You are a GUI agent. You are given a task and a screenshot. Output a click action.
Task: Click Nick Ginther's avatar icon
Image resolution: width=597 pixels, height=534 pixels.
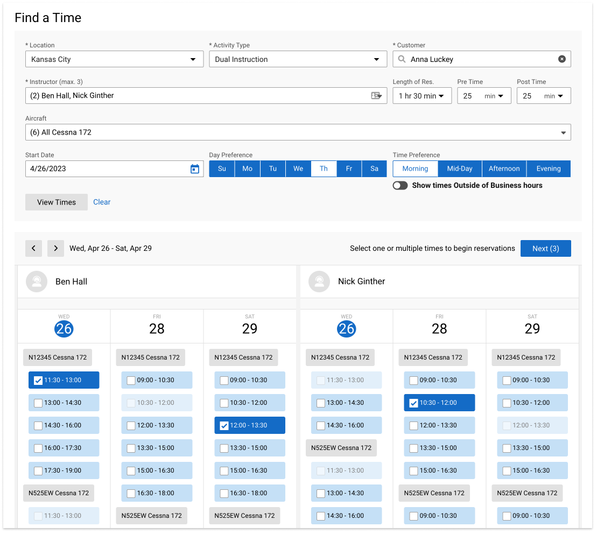pyautogui.click(x=319, y=281)
